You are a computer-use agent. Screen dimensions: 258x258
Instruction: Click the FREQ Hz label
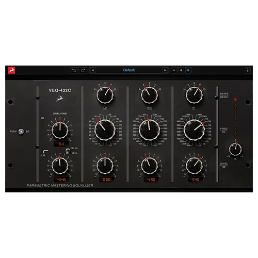[224, 130]
